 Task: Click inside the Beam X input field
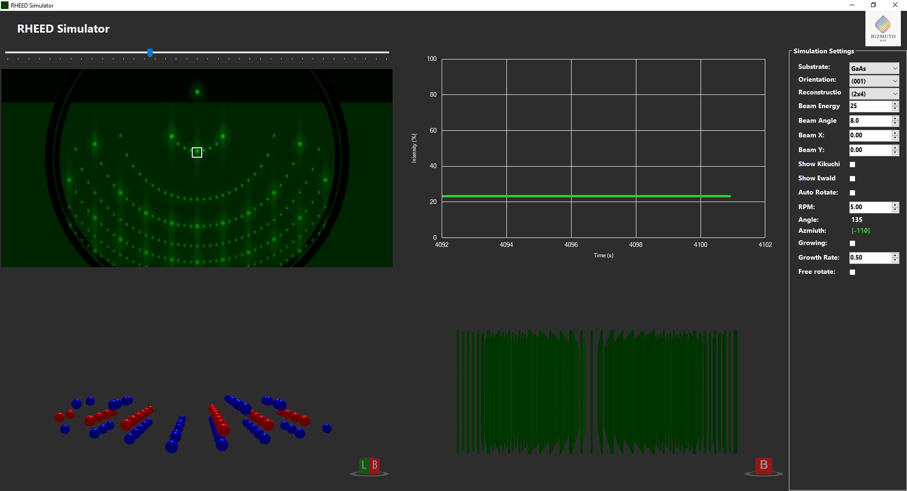pos(869,135)
